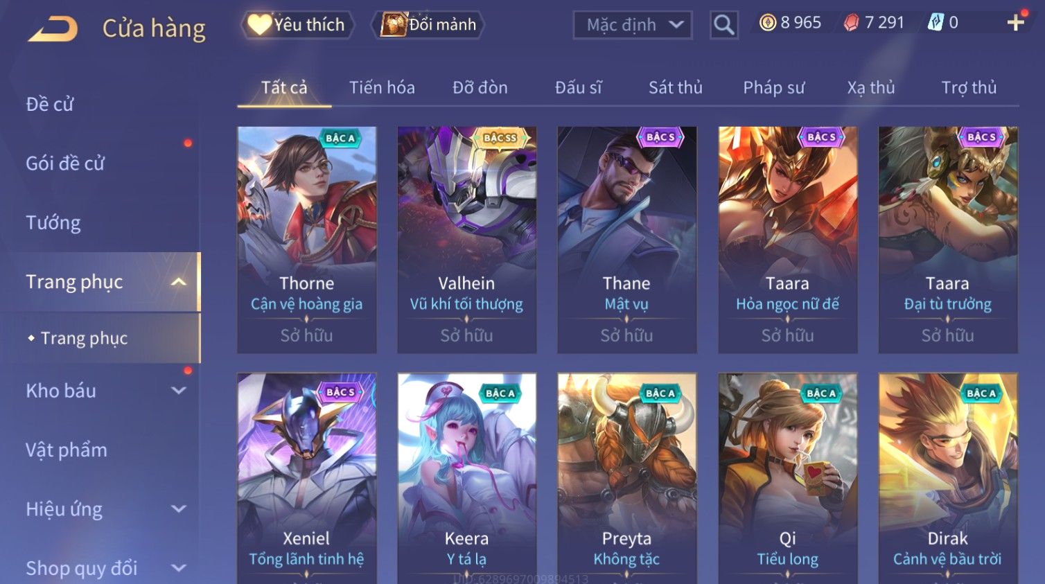Open the Mặc định sort dropdown
The image size is (1045, 584).
(x=633, y=25)
